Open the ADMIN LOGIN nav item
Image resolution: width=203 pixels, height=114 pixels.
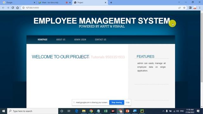(80, 40)
